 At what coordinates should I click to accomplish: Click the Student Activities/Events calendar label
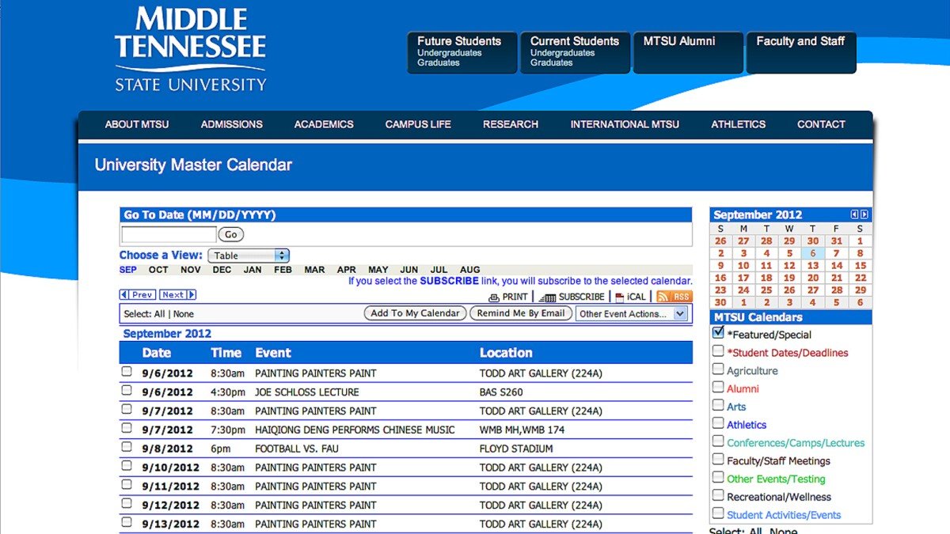[x=784, y=515]
